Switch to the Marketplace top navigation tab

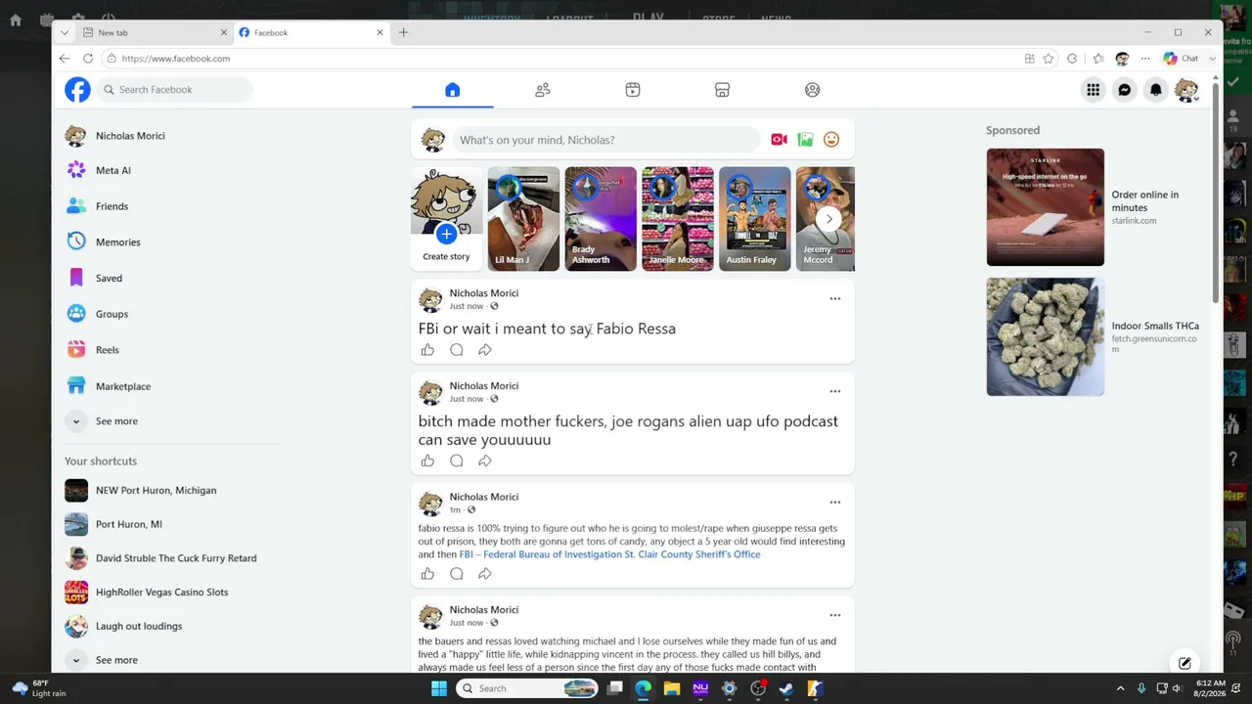[722, 90]
